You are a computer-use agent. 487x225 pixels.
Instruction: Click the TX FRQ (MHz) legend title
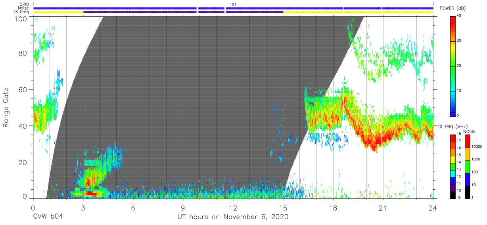452,126
